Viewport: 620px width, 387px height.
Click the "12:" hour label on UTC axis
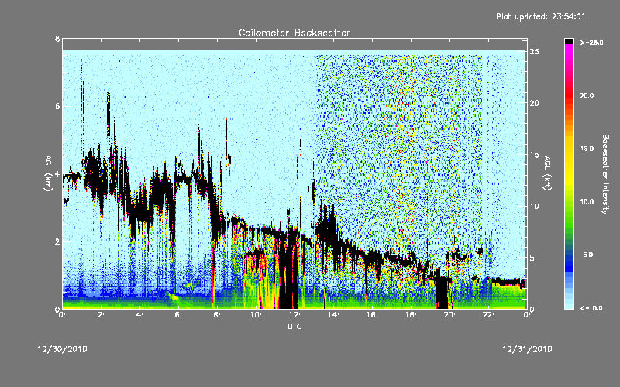click(x=295, y=315)
